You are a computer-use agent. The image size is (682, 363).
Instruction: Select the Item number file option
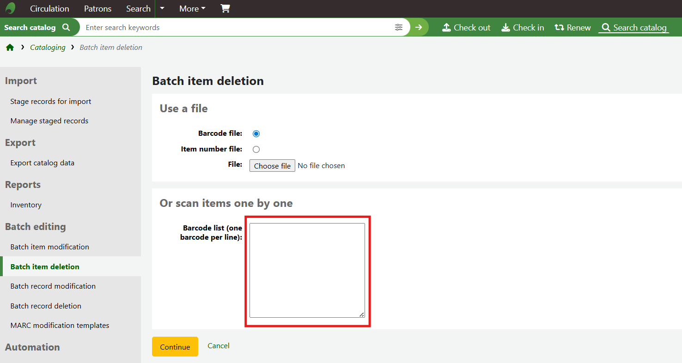[256, 149]
